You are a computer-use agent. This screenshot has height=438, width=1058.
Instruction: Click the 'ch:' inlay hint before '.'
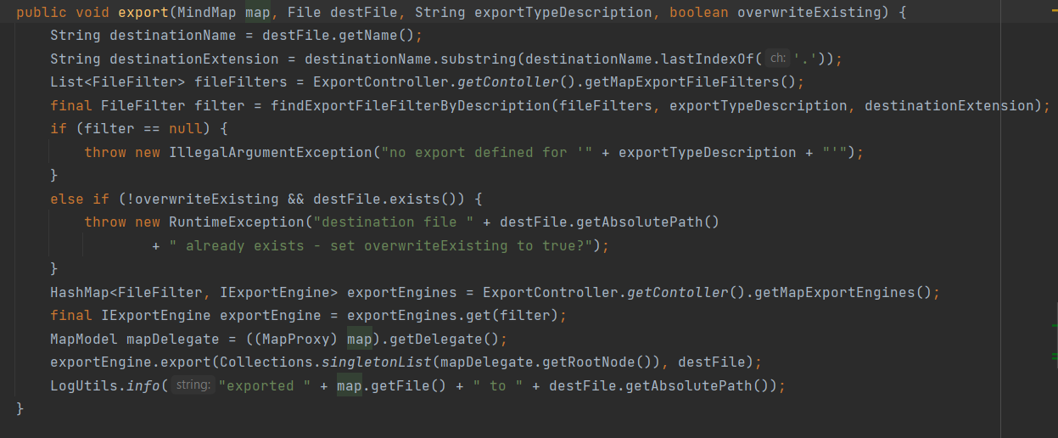tap(777, 59)
